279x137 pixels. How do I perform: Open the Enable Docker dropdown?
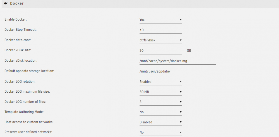[160, 20]
